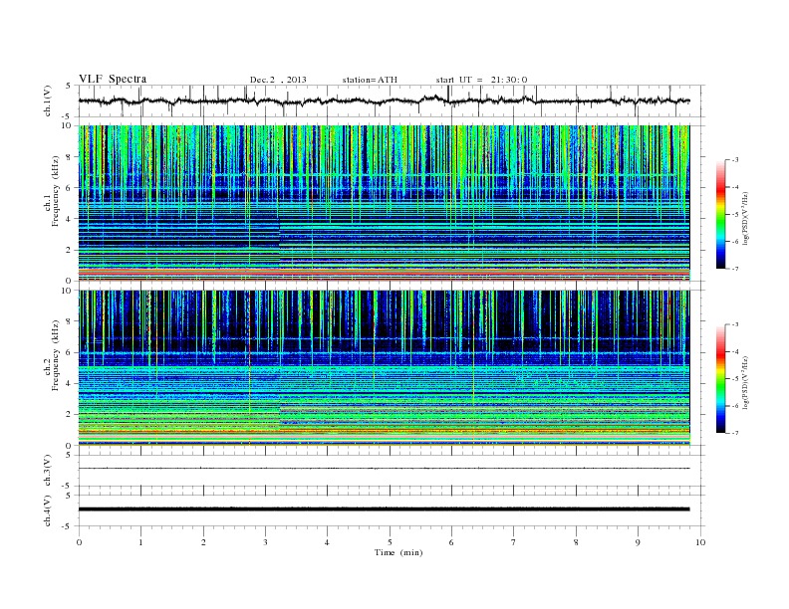Click the "station=ATH" header label
This screenshot has height=609, width=789.
[370, 80]
